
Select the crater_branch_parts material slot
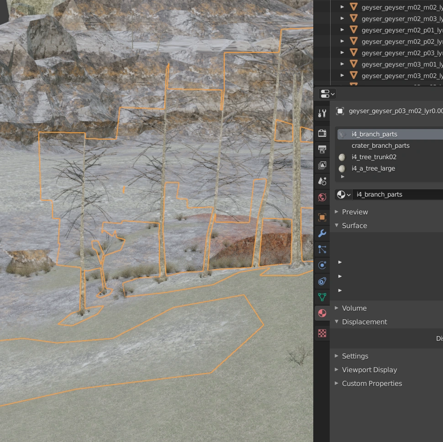(x=390, y=146)
